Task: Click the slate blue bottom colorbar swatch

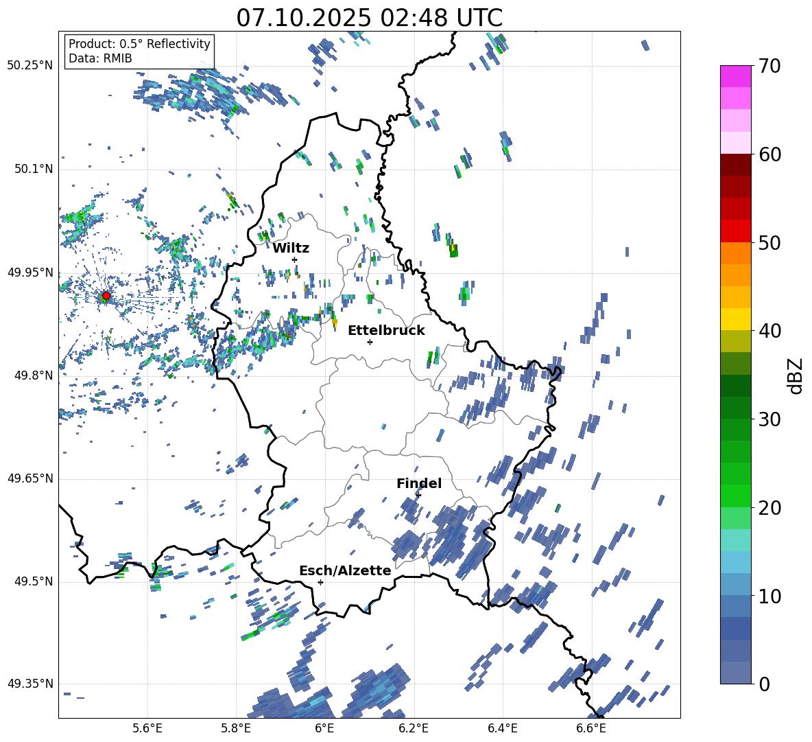Action: 735,673
